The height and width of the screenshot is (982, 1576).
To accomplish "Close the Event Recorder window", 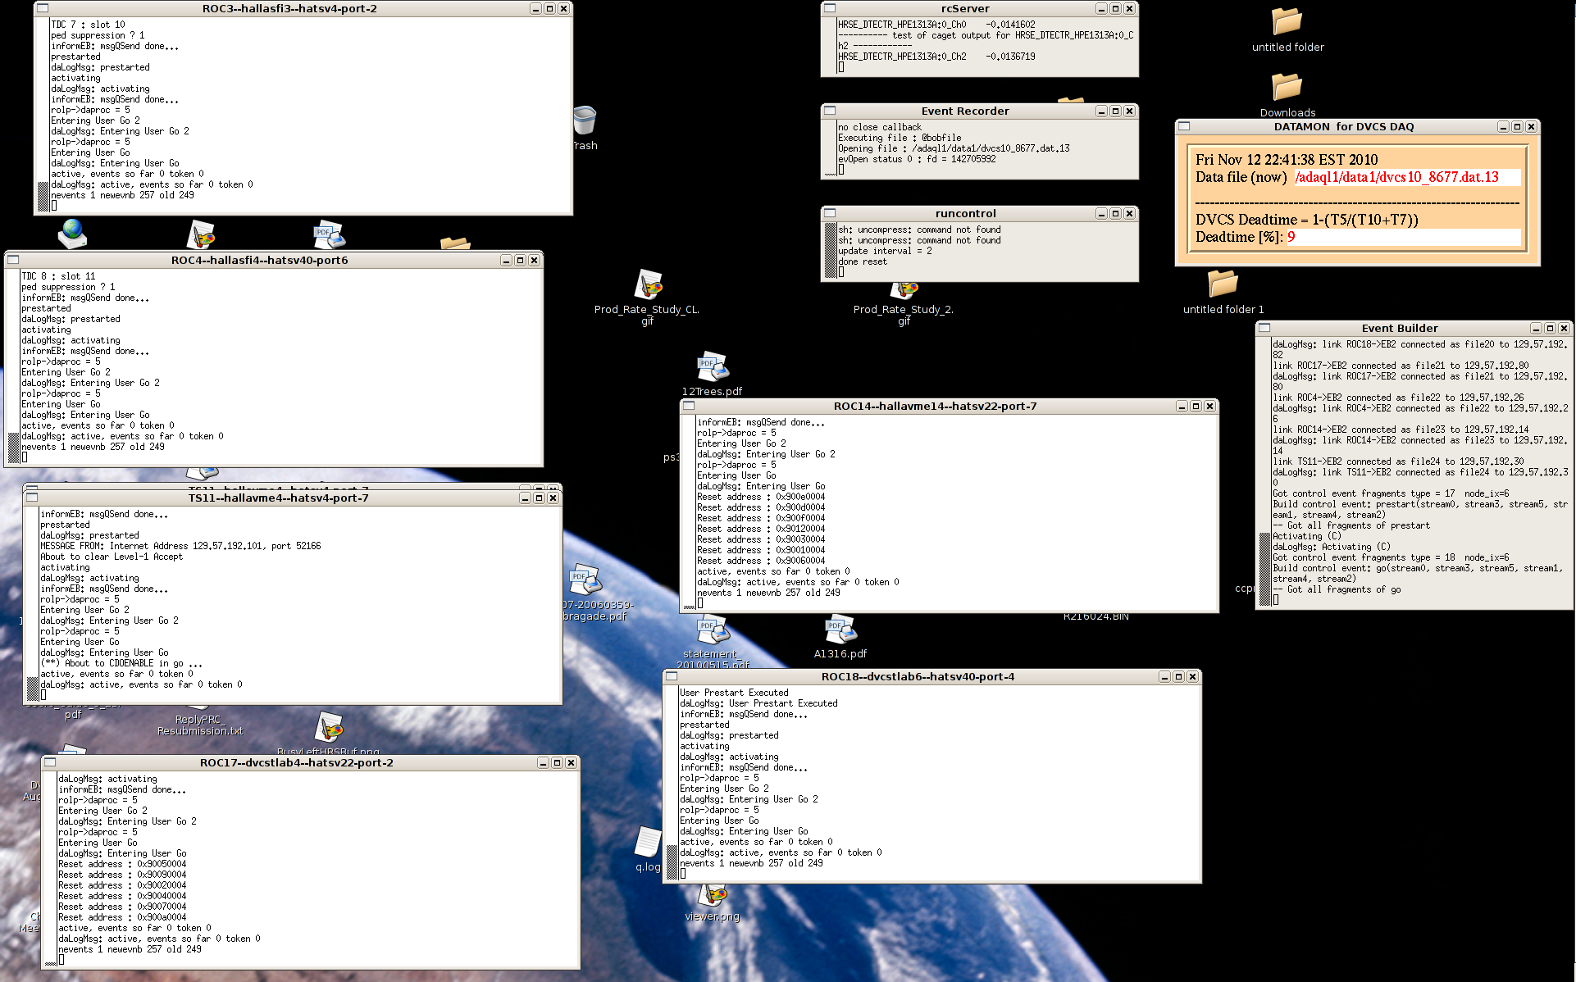I will point(1129,111).
